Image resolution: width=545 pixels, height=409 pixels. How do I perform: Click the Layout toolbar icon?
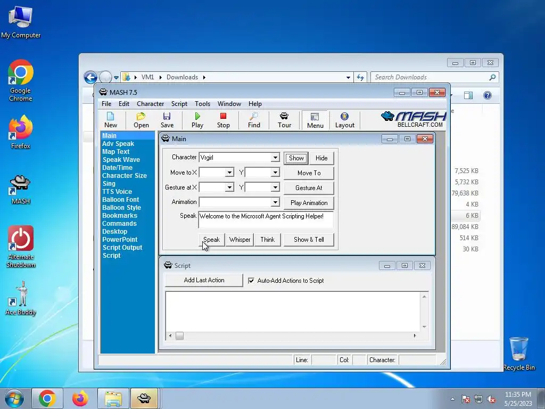(344, 120)
